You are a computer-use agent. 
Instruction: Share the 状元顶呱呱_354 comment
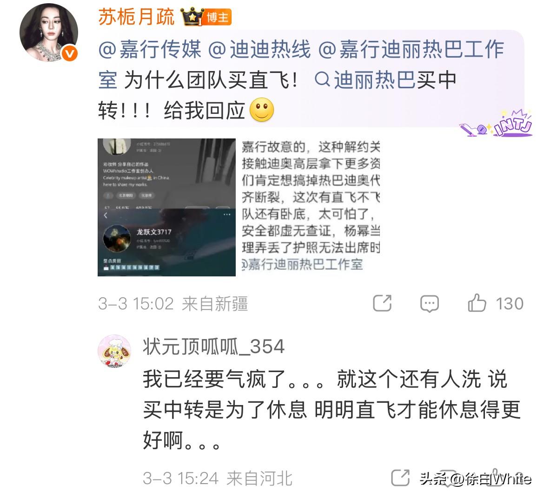pyautogui.click(x=400, y=478)
